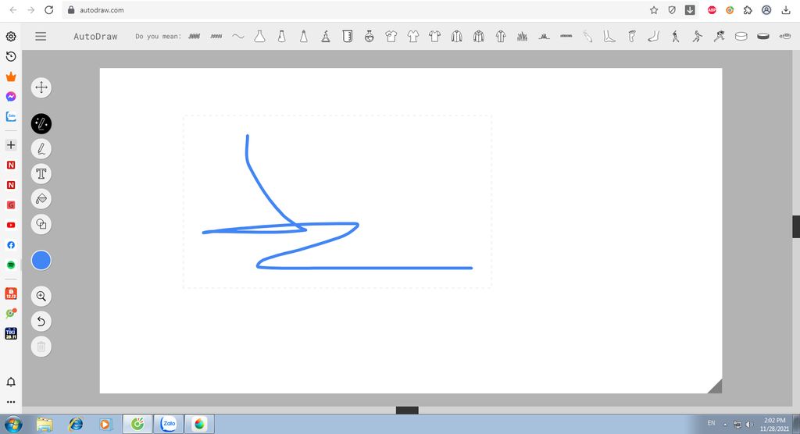The image size is (800, 434).
Task: Select the Fill bucket tool
Action: coord(41,199)
